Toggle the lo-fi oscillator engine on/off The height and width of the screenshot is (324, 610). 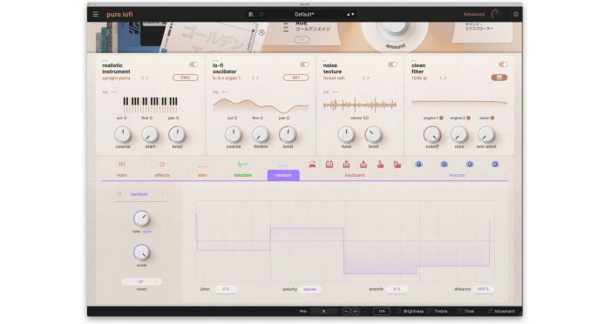pos(304,64)
